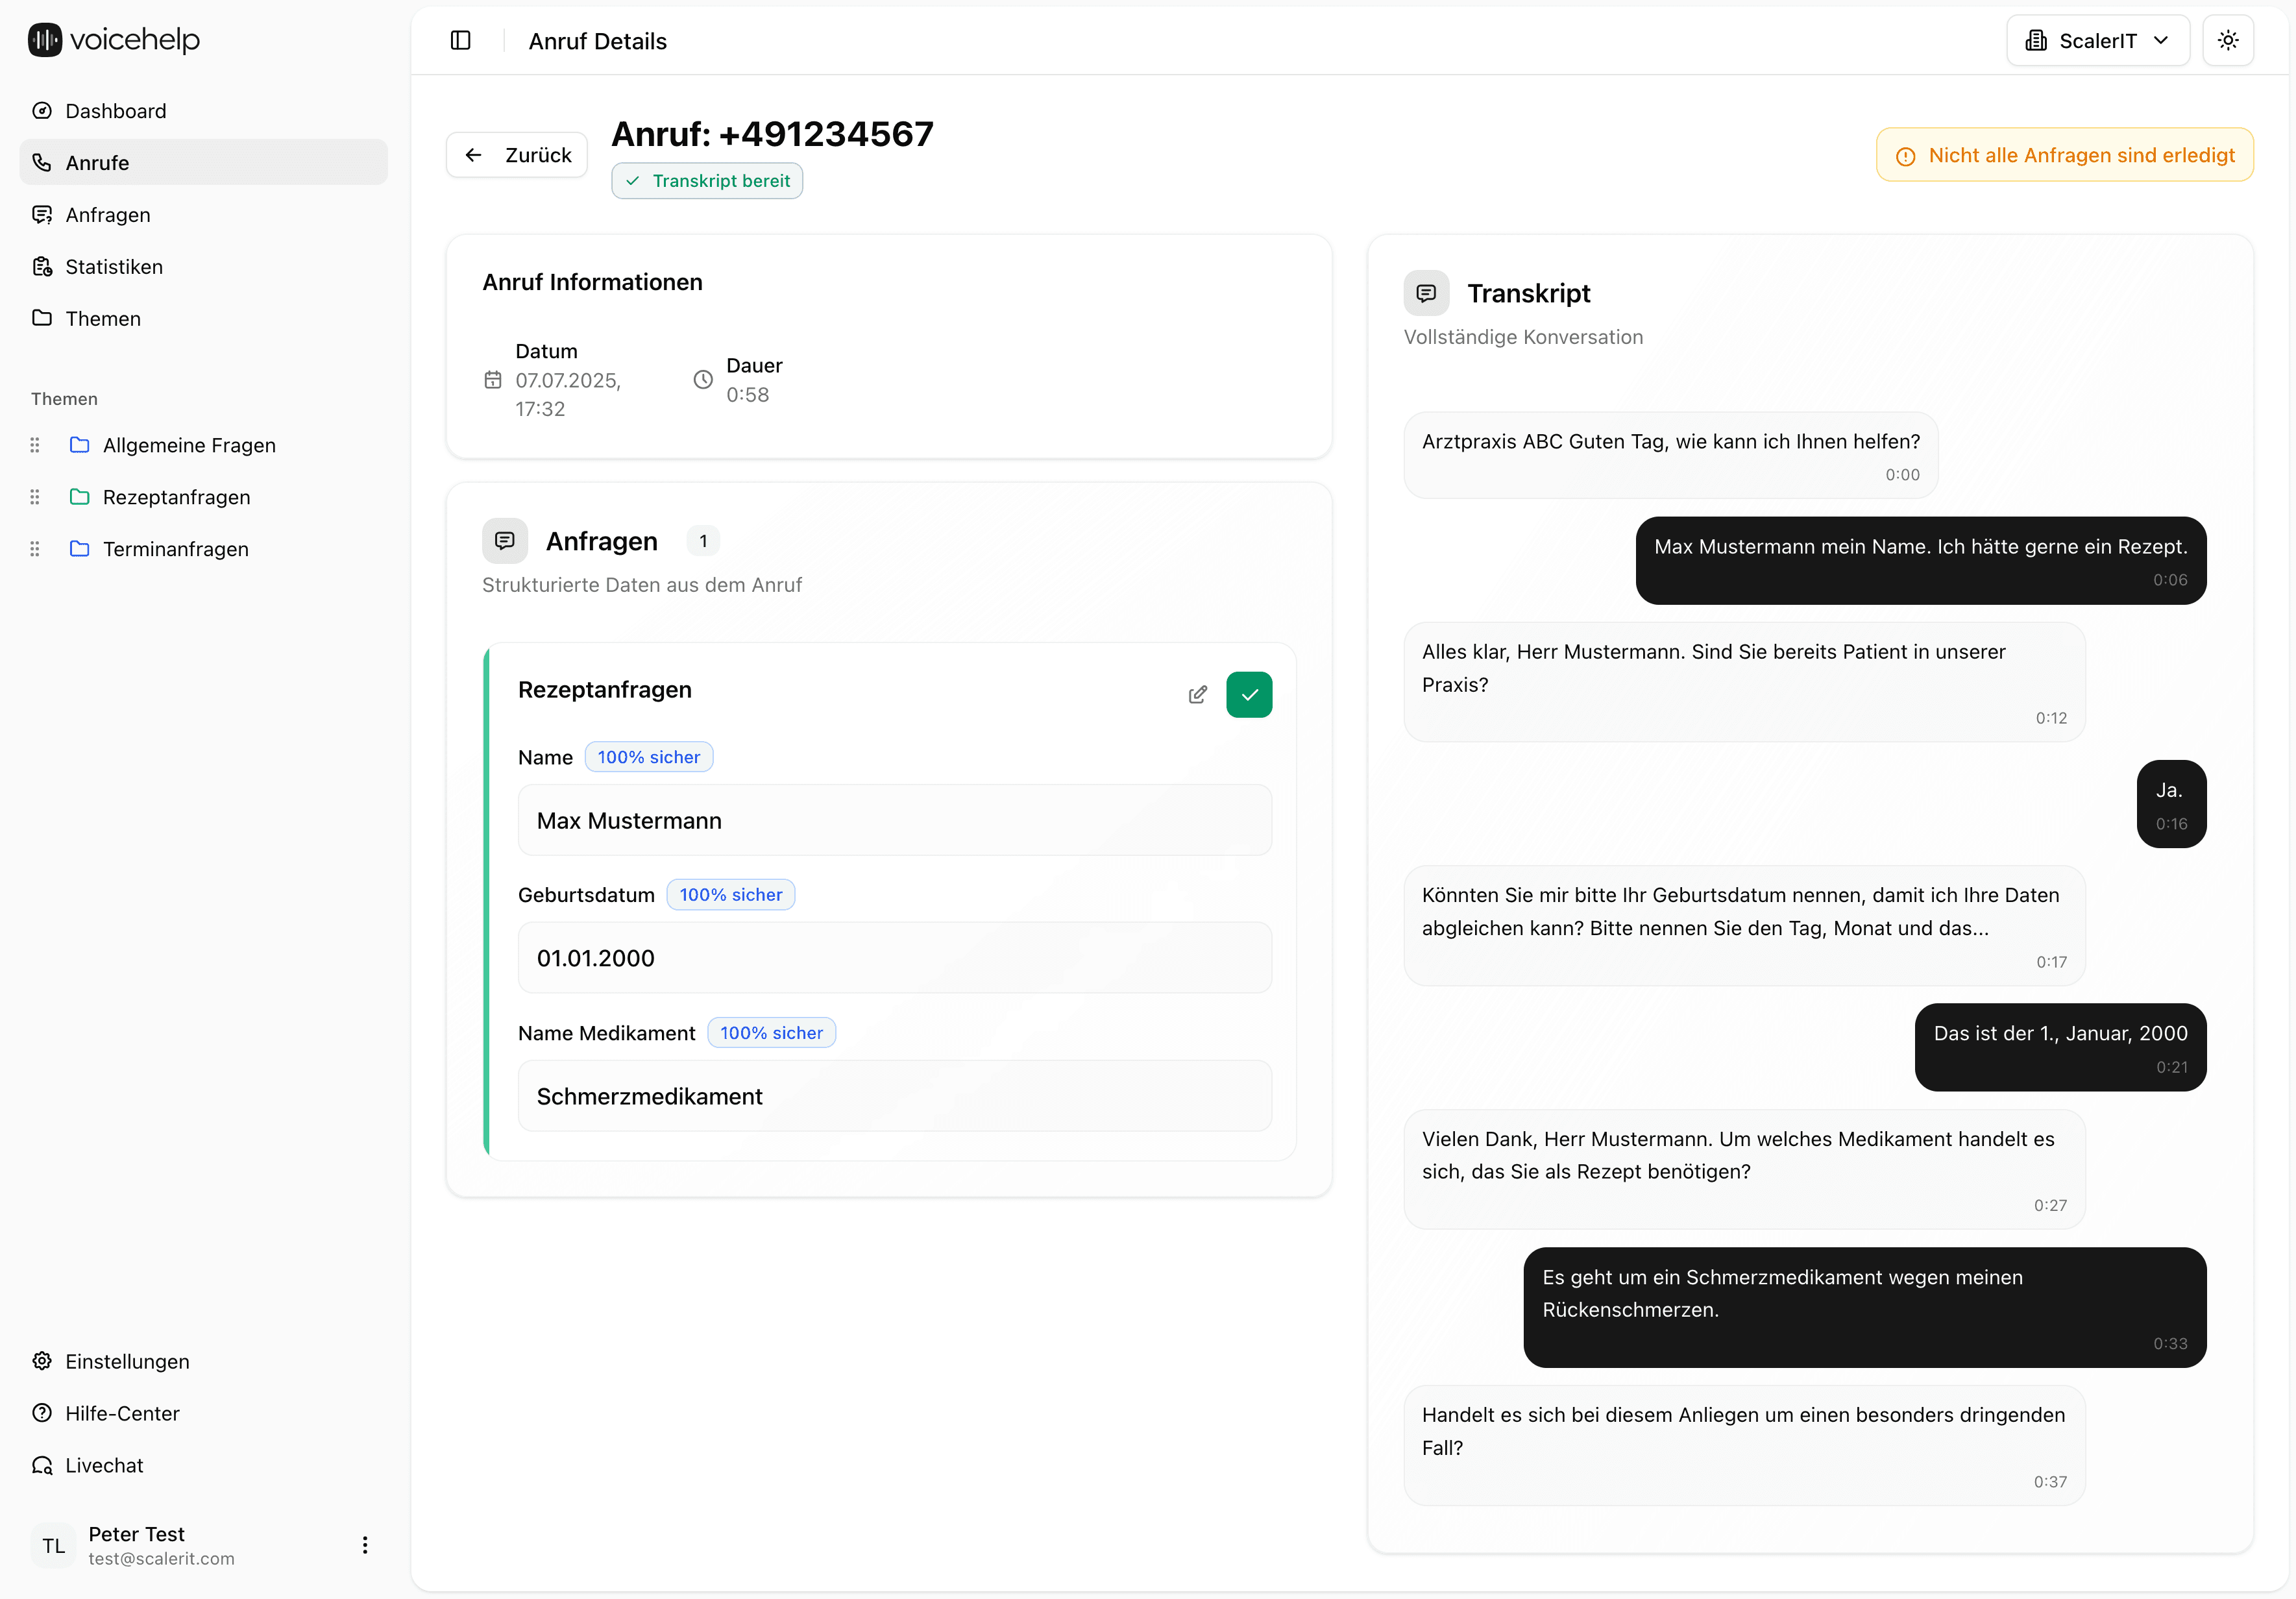Start a Livechat from the sidebar
2296x1599 pixels.
(x=103, y=1465)
